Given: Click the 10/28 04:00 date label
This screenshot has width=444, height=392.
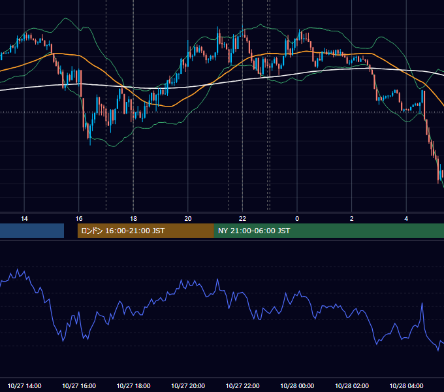Looking at the screenshot, I should tap(406, 385).
